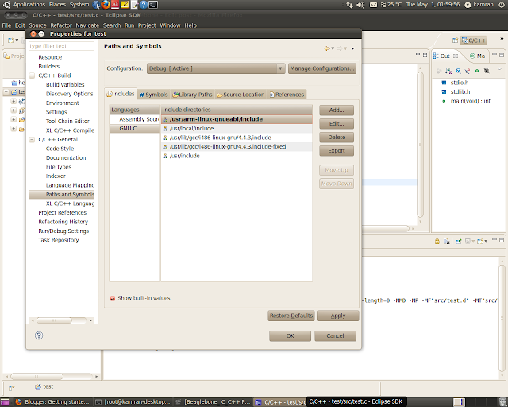Switch to the Source Location tab
Image resolution: width=508 pixels, height=407 pixels.
click(241, 95)
